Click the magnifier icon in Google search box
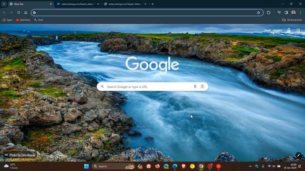 coord(102,86)
